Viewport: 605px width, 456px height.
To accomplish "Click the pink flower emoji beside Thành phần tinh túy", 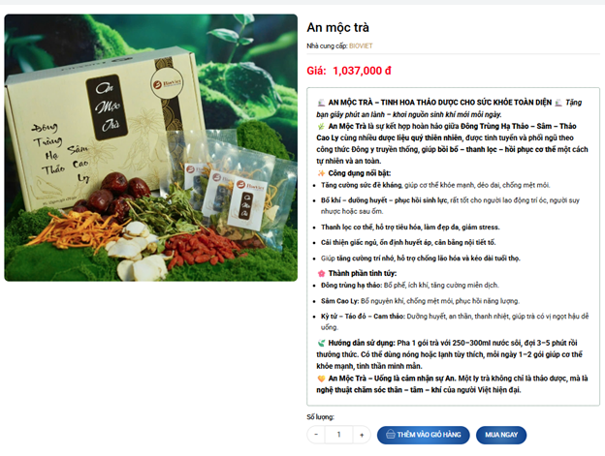I will (x=321, y=273).
